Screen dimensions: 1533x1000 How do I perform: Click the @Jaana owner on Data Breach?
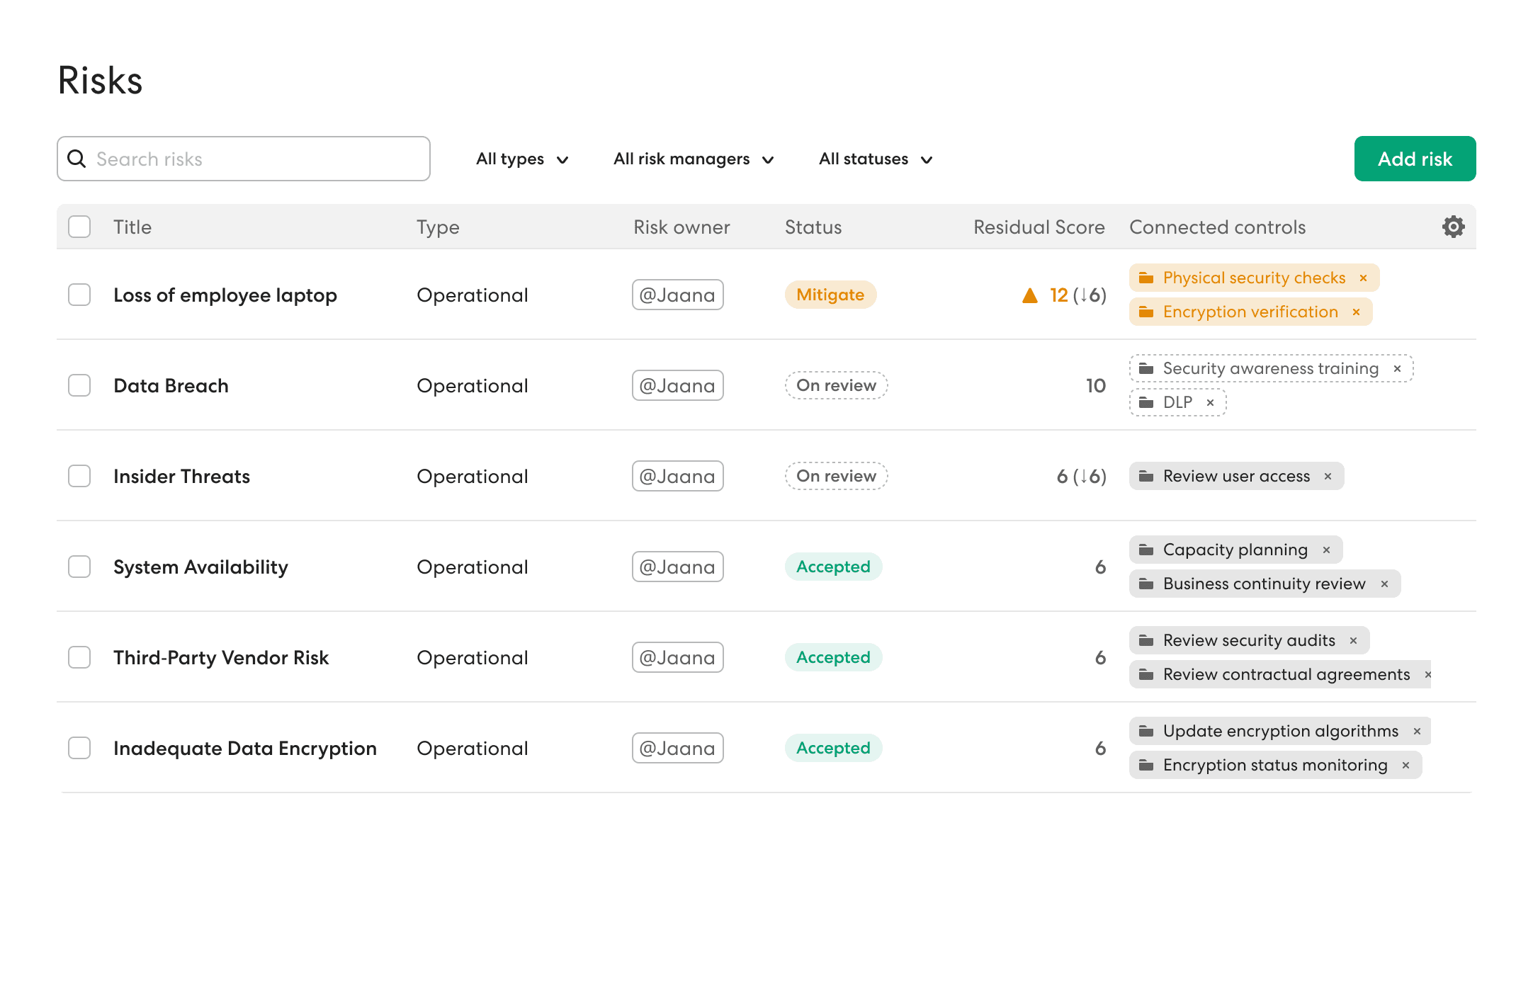[677, 385]
